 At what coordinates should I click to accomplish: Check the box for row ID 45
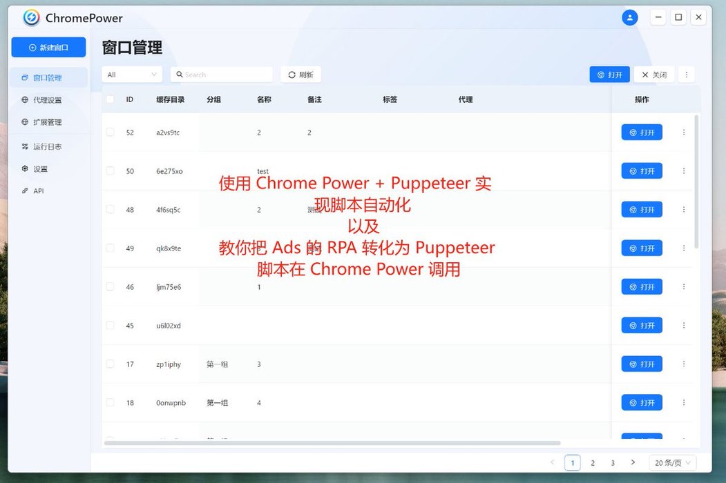coord(111,325)
